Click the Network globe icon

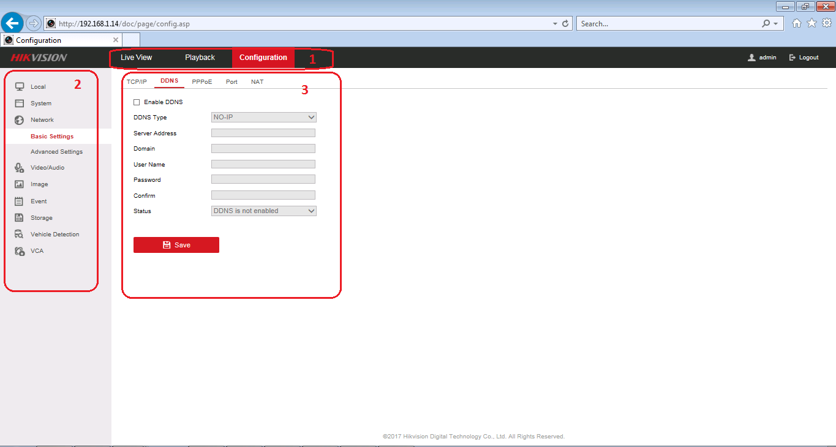19,120
